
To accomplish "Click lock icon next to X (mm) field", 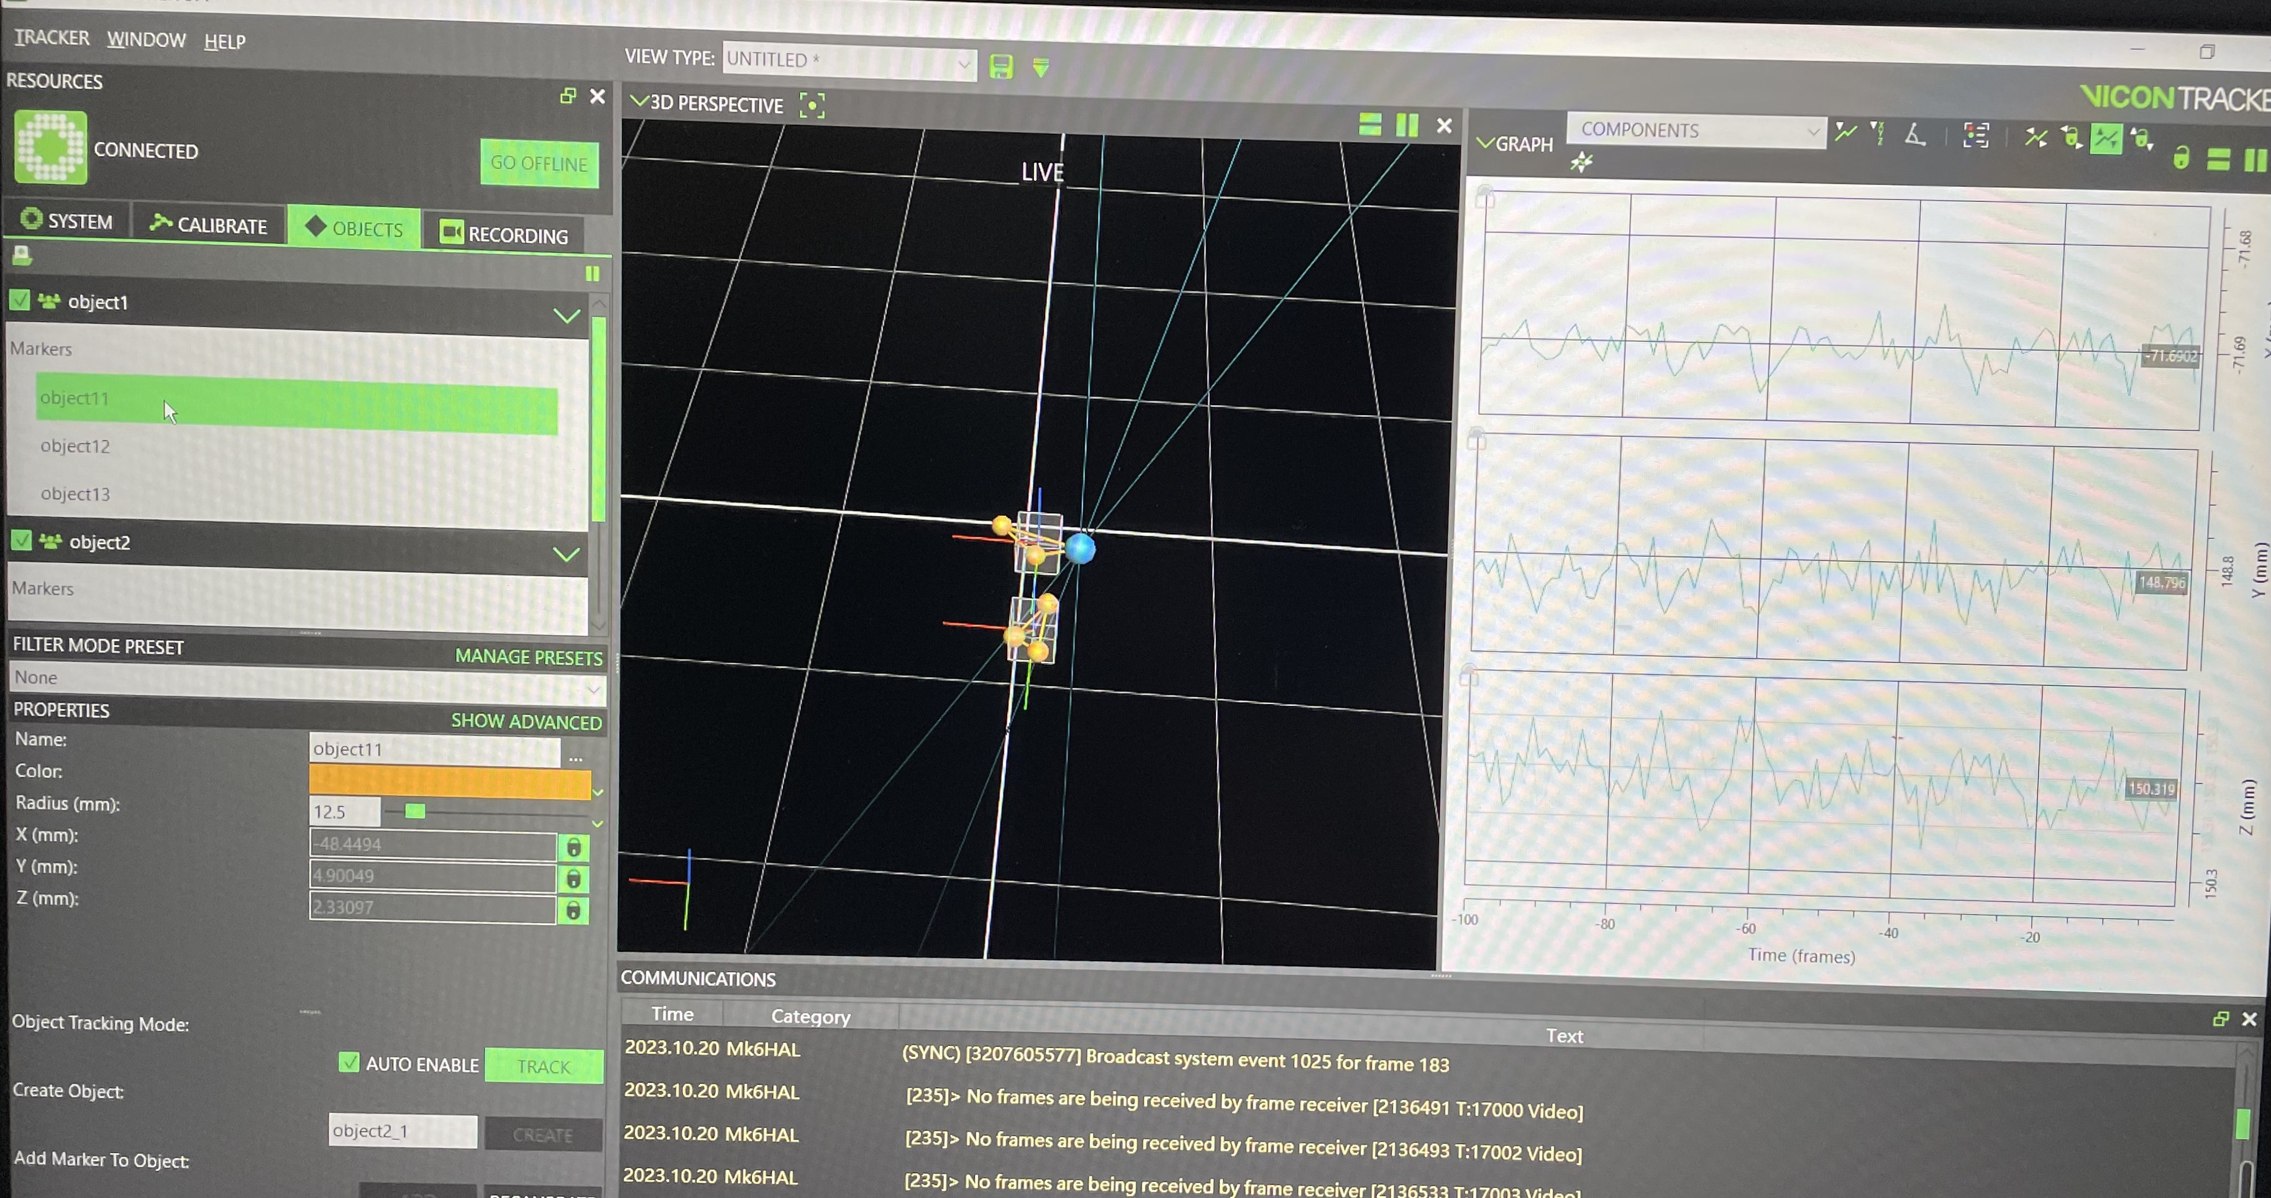I will tap(573, 848).
